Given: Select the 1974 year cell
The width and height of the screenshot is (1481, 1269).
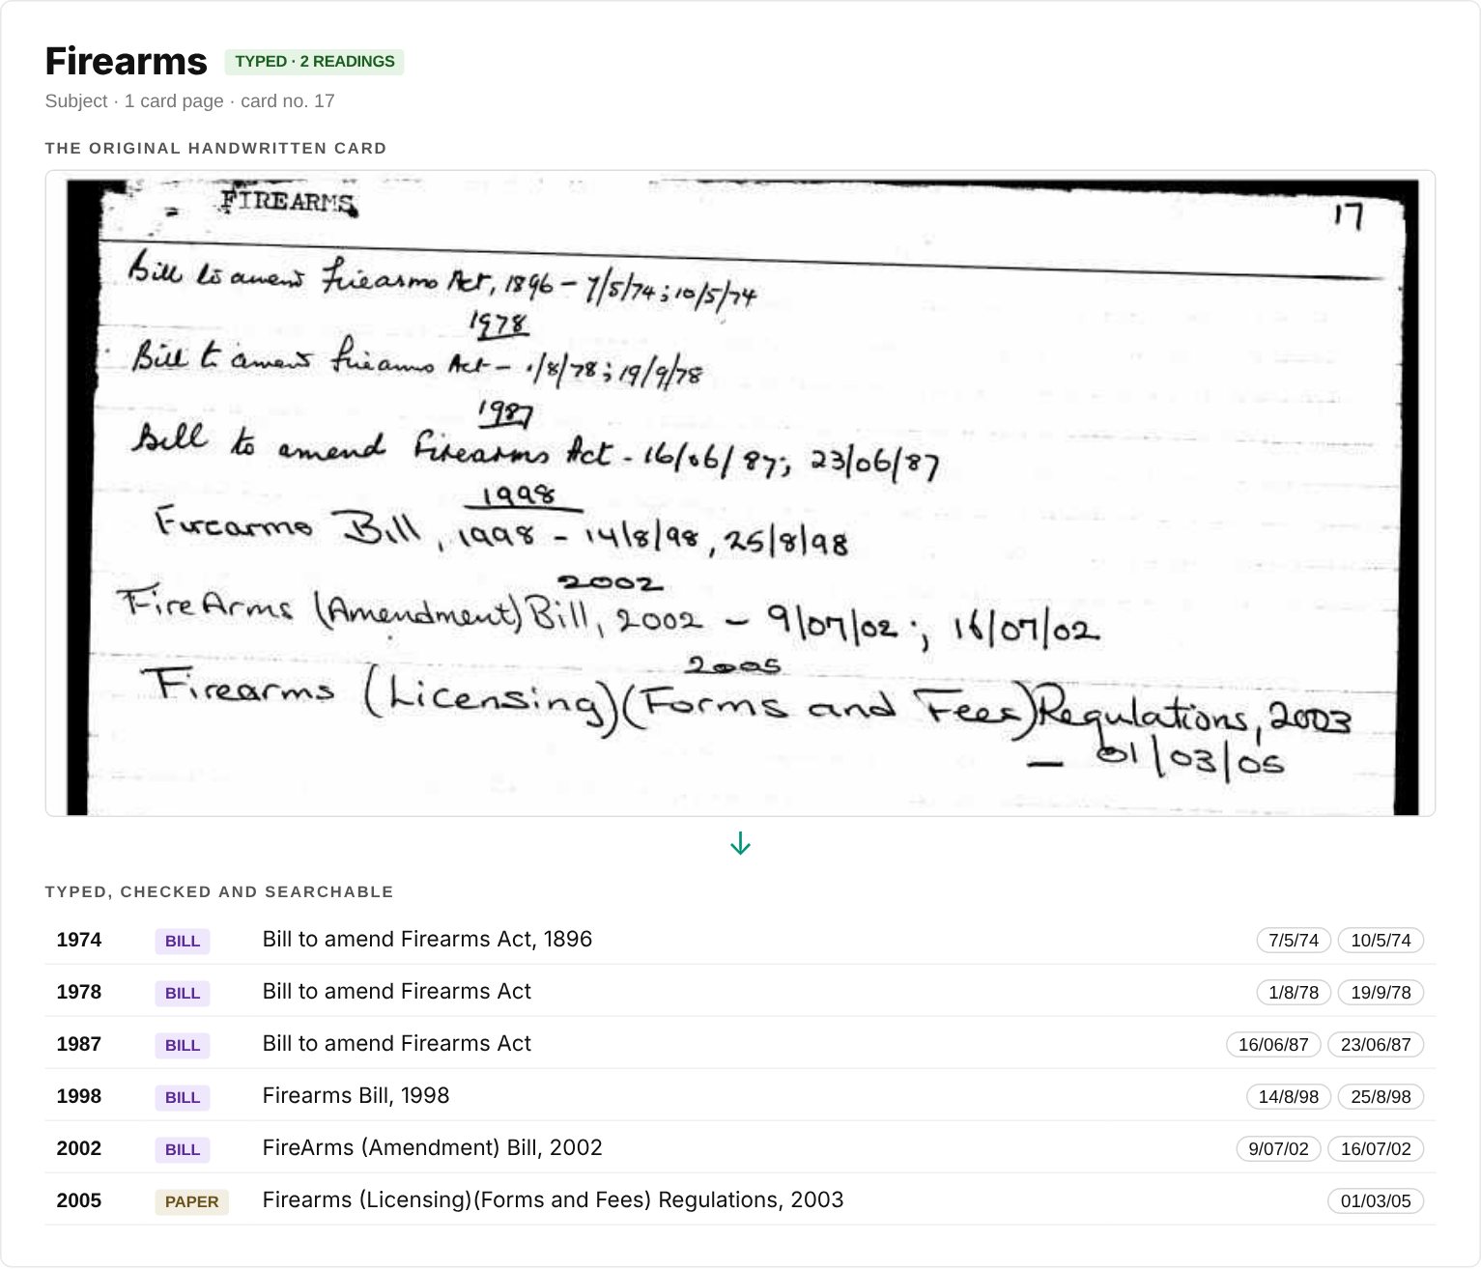Looking at the screenshot, I should pos(79,940).
